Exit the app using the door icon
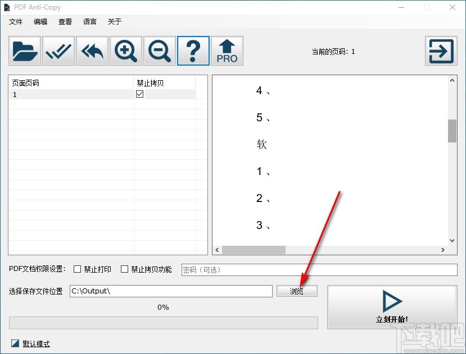Screen dimensions: 466x354 point(441,50)
